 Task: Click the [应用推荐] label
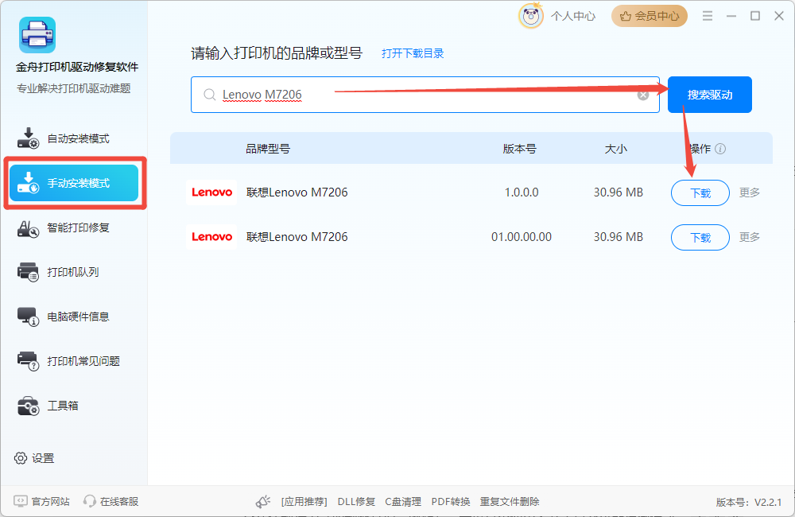(304, 502)
